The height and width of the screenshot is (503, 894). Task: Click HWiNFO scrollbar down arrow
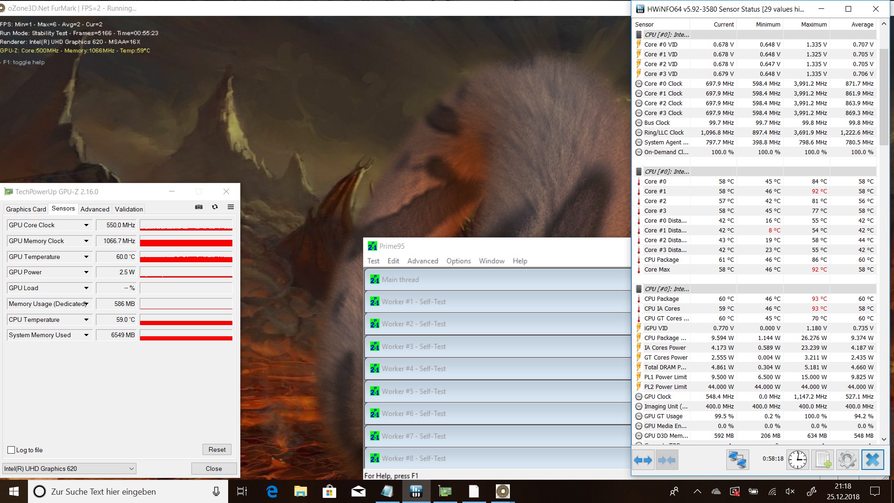pyautogui.click(x=884, y=439)
